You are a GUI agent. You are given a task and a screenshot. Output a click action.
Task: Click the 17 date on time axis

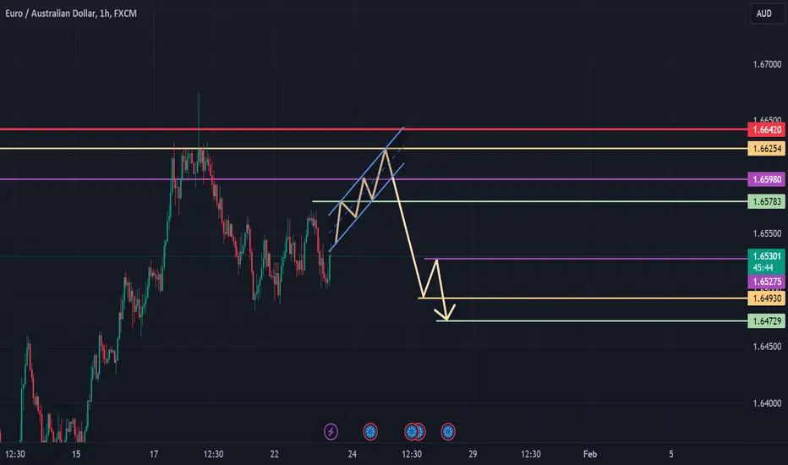click(154, 454)
